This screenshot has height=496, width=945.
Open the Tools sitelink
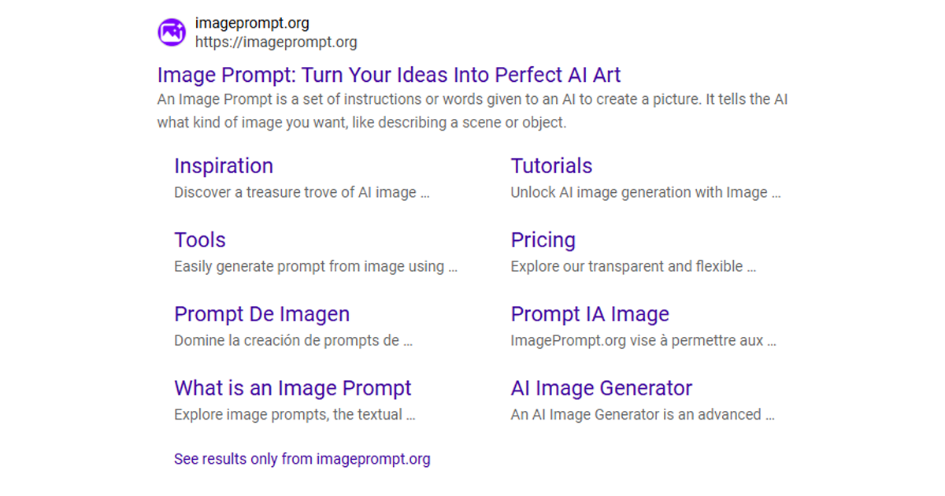pyautogui.click(x=199, y=240)
